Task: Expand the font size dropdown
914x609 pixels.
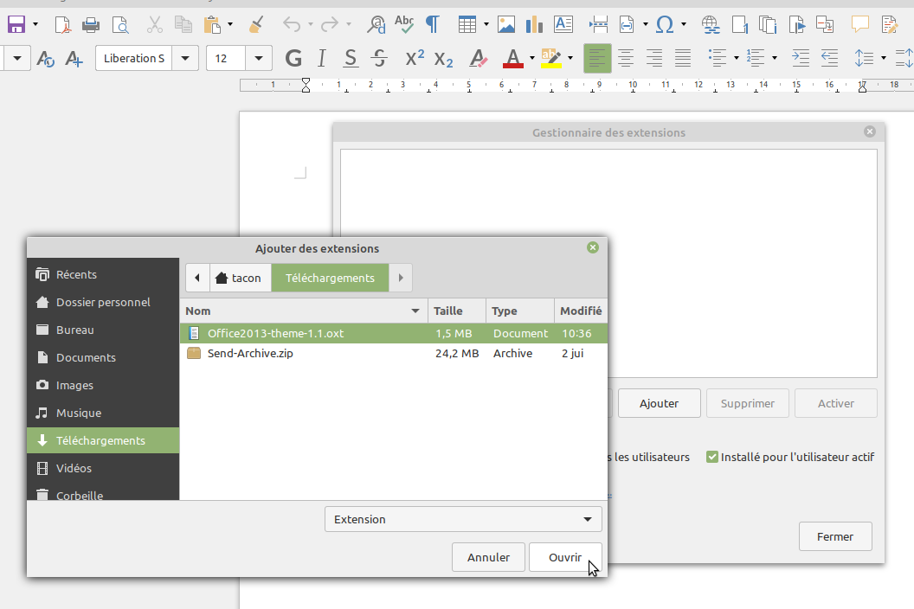Action: (259, 59)
